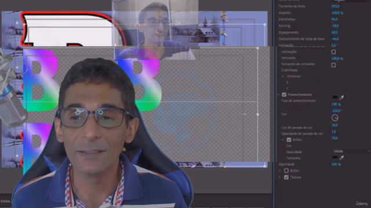The height and width of the screenshot is (208, 371).
Task: Edit Espaçamento value 68,0
Action: click(334, 32)
